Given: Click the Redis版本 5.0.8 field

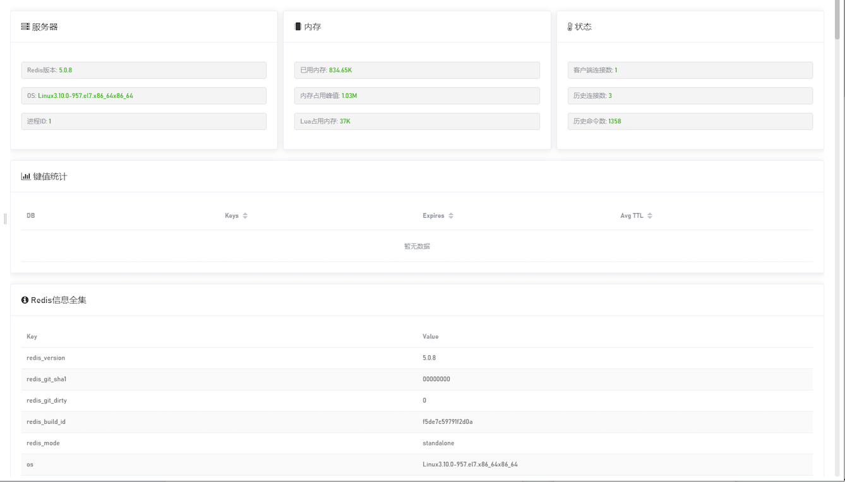Looking at the screenshot, I should point(144,70).
